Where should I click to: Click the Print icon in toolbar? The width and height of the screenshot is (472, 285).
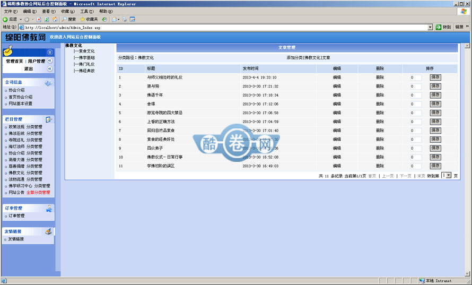click(125, 19)
